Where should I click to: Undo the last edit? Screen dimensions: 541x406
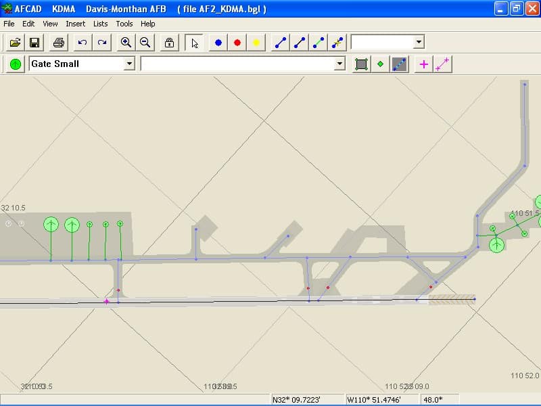point(83,43)
